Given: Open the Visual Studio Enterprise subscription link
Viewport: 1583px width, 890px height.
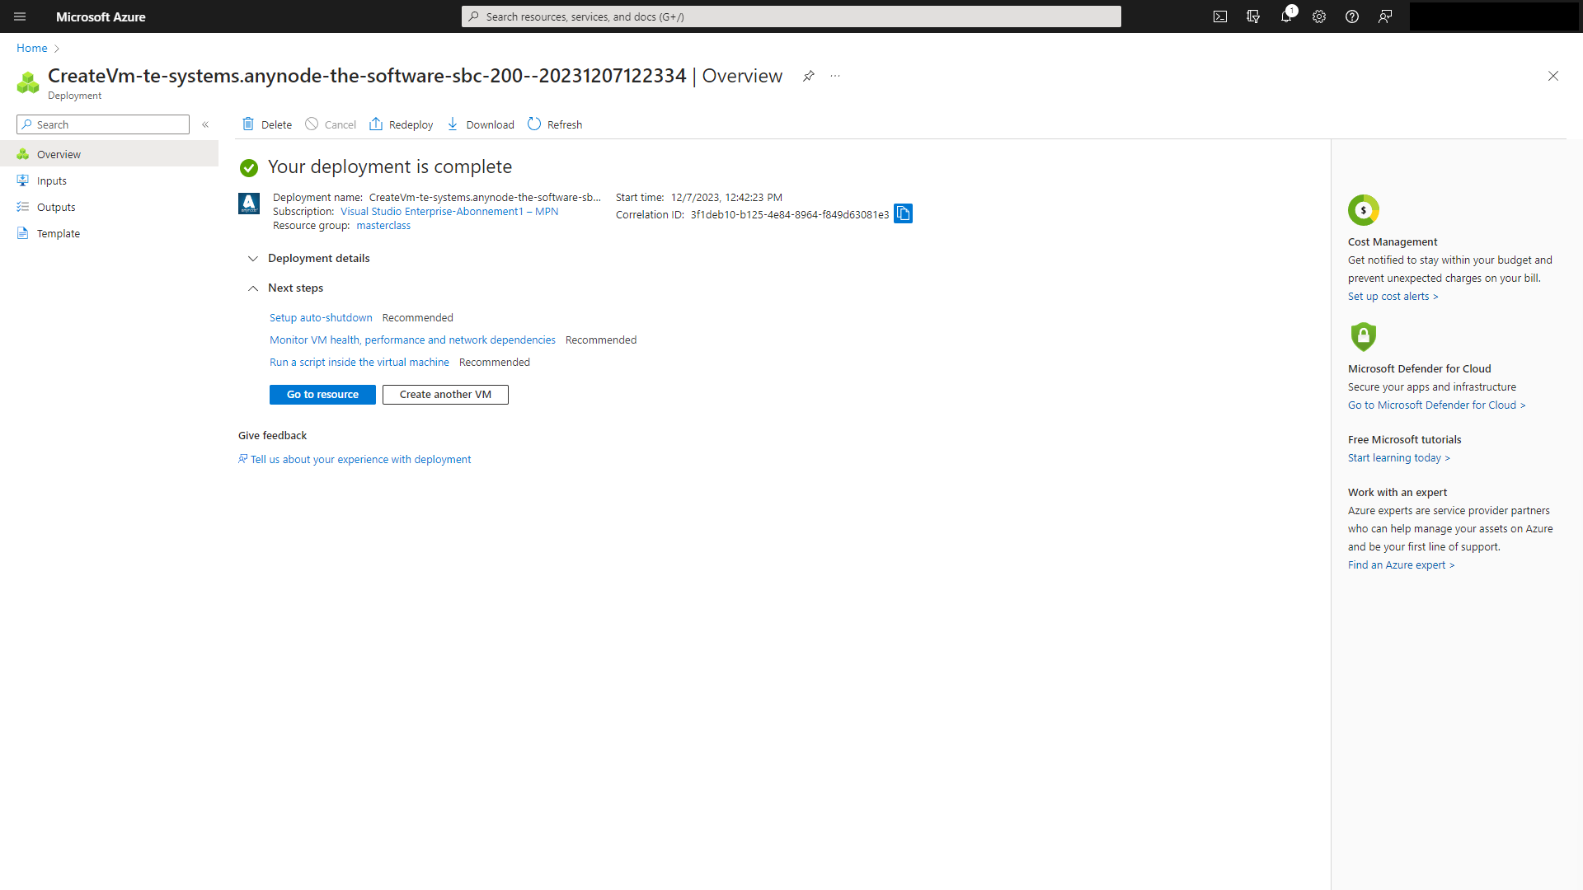Looking at the screenshot, I should 449,212.
